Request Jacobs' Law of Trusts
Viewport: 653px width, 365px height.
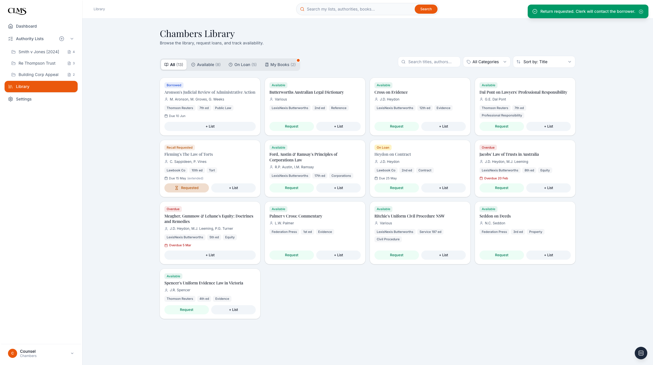[502, 188]
